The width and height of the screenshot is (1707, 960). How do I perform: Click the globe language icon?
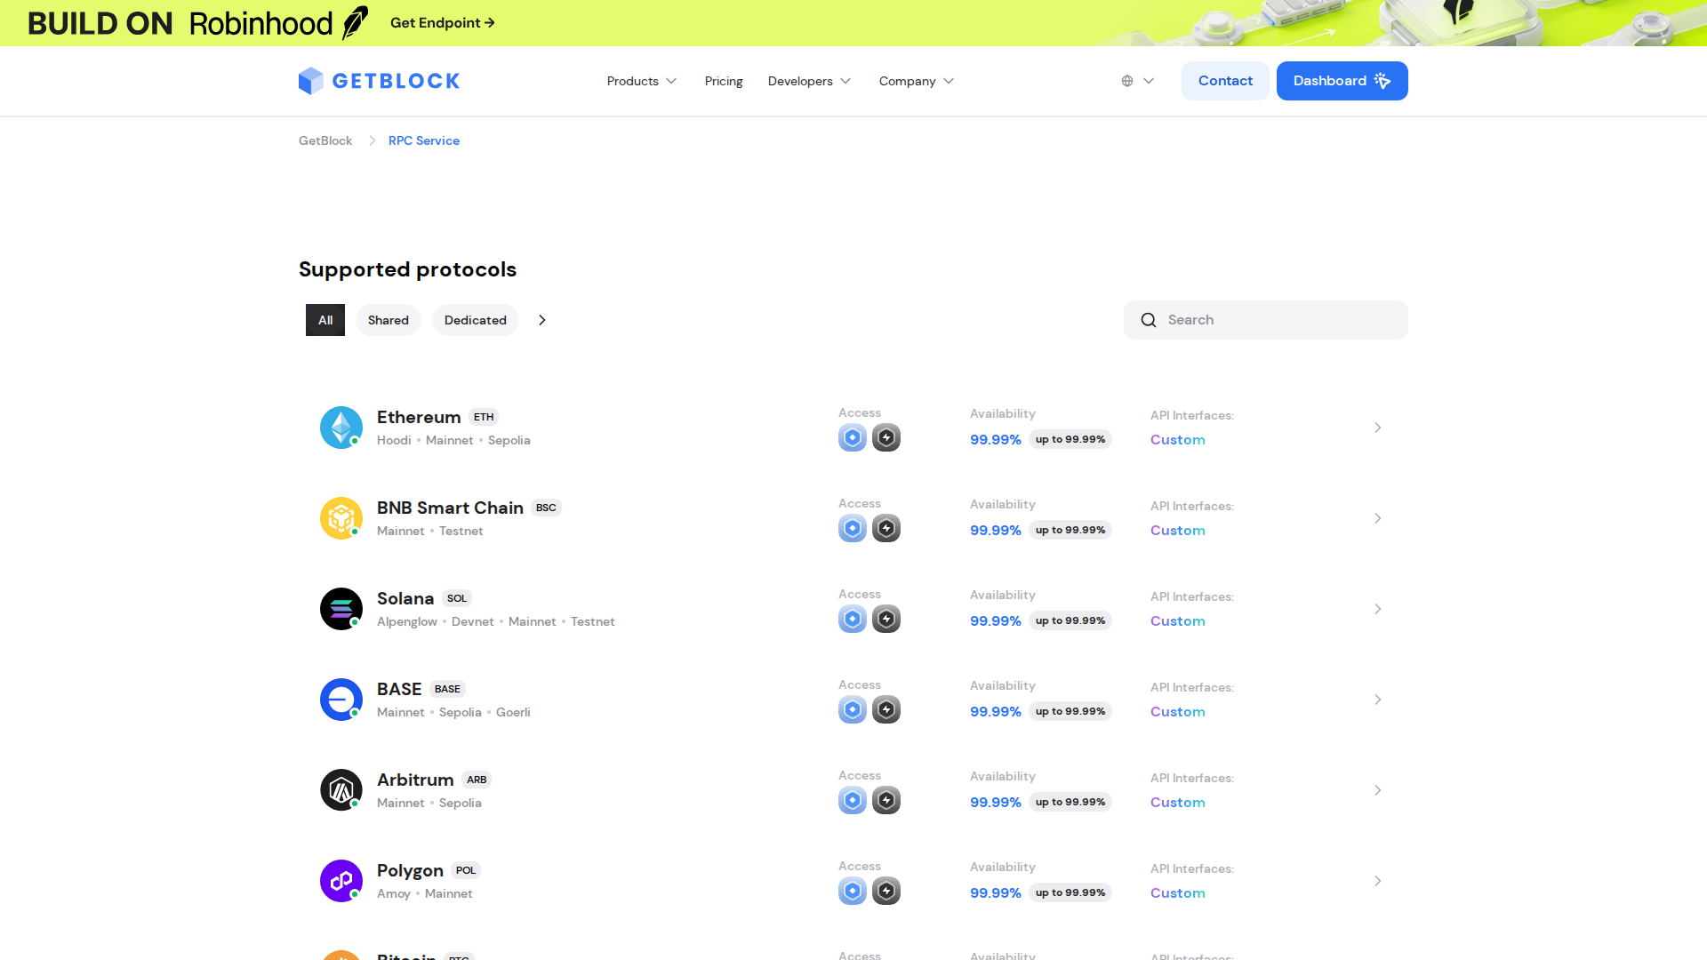[1127, 81]
